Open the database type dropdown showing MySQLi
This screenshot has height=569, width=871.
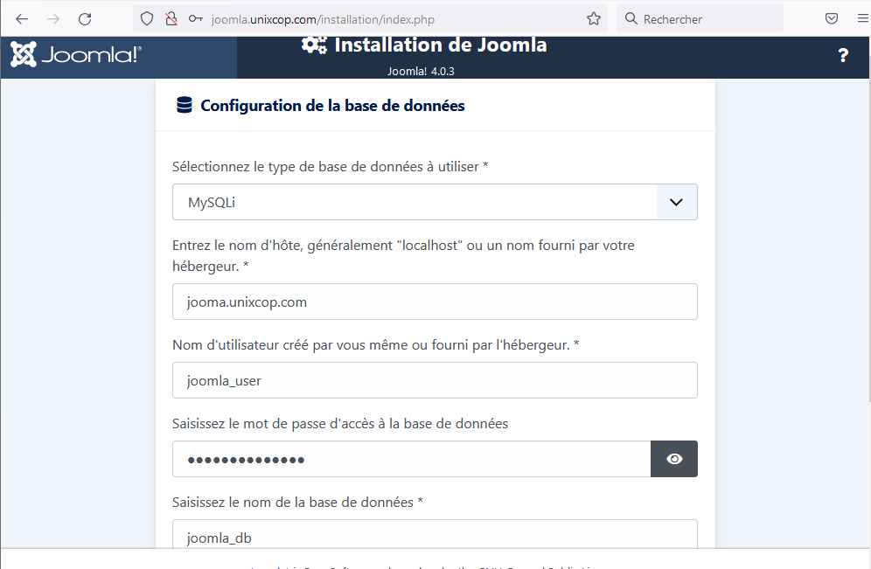click(435, 202)
